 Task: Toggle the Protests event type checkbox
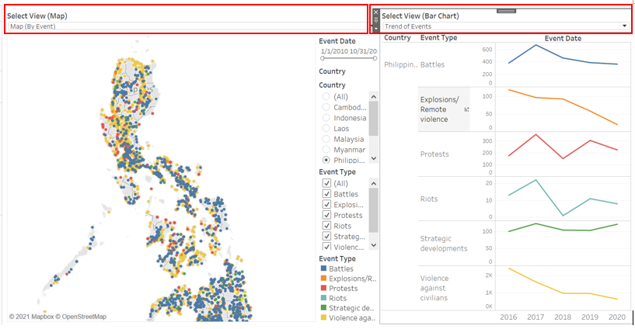click(x=326, y=215)
